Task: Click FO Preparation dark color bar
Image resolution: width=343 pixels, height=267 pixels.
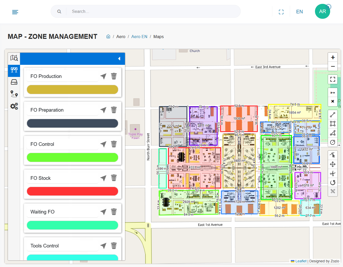Action: (x=73, y=123)
